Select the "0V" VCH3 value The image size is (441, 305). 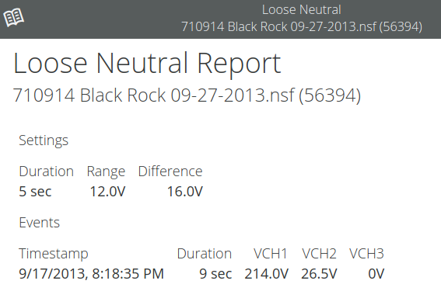click(x=376, y=274)
